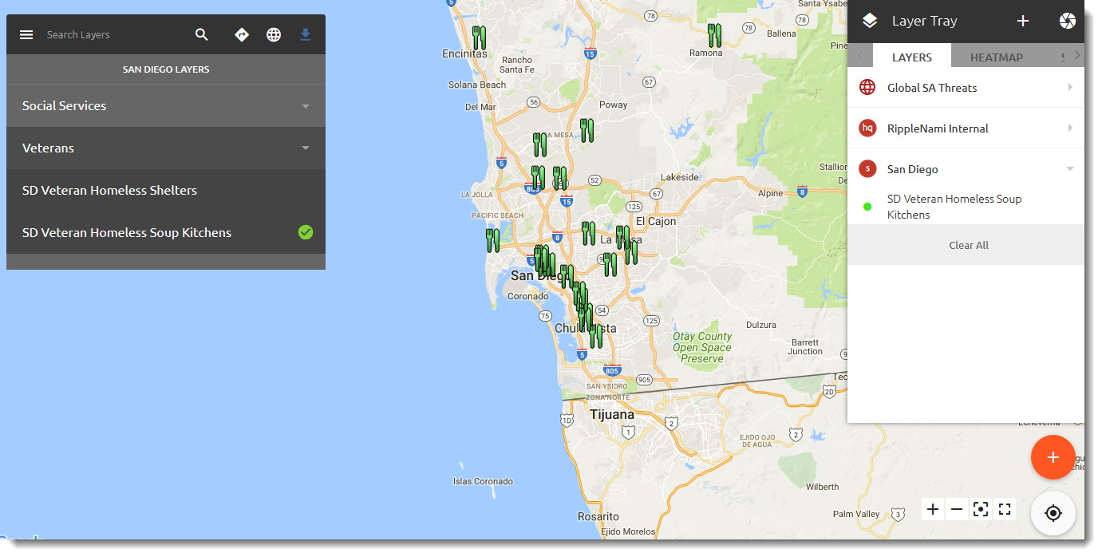Expand the Social Services category
Screen dimensions: 1102x557
[305, 105]
